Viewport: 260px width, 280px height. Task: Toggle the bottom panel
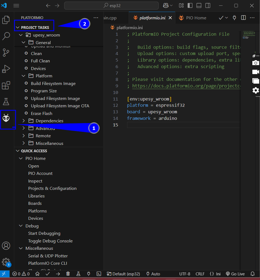[199, 5]
